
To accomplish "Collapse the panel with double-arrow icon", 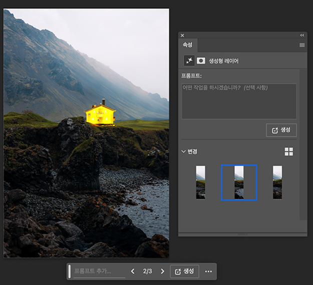I will pyautogui.click(x=302, y=36).
